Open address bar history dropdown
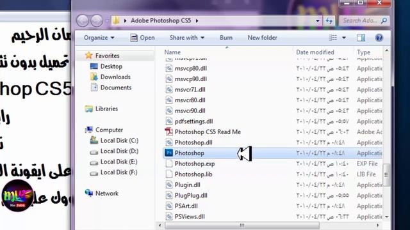The height and width of the screenshot is (230, 410). pyautogui.click(x=318, y=20)
